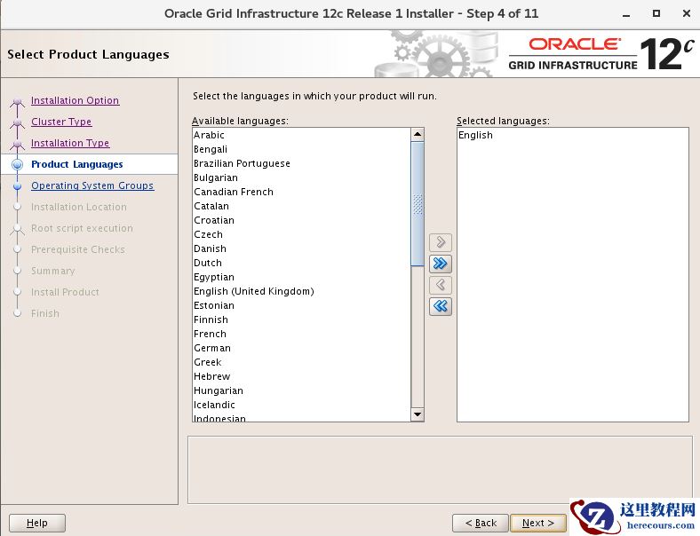The image size is (700, 536).
Task: Click the scroll down arrow of the available languages list
Action: pos(418,414)
